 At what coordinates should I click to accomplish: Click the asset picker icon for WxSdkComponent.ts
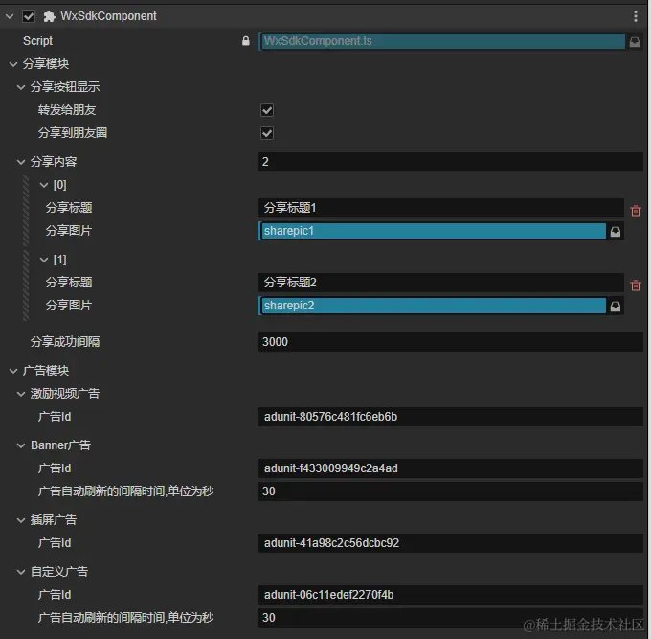[635, 41]
